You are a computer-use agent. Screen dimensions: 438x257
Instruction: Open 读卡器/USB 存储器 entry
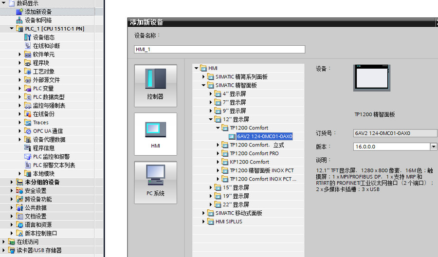pyautogui.click(x=39, y=250)
